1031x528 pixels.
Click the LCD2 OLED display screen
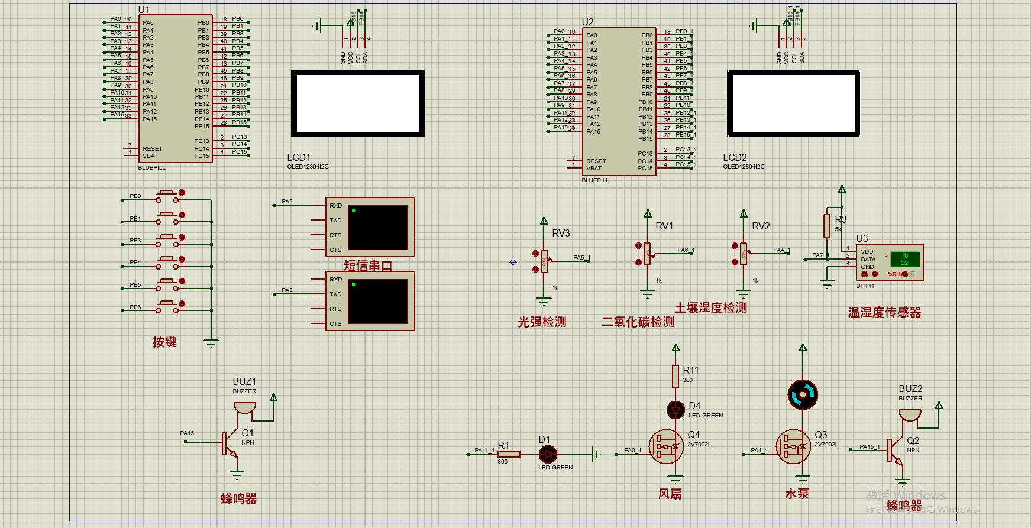click(x=794, y=103)
